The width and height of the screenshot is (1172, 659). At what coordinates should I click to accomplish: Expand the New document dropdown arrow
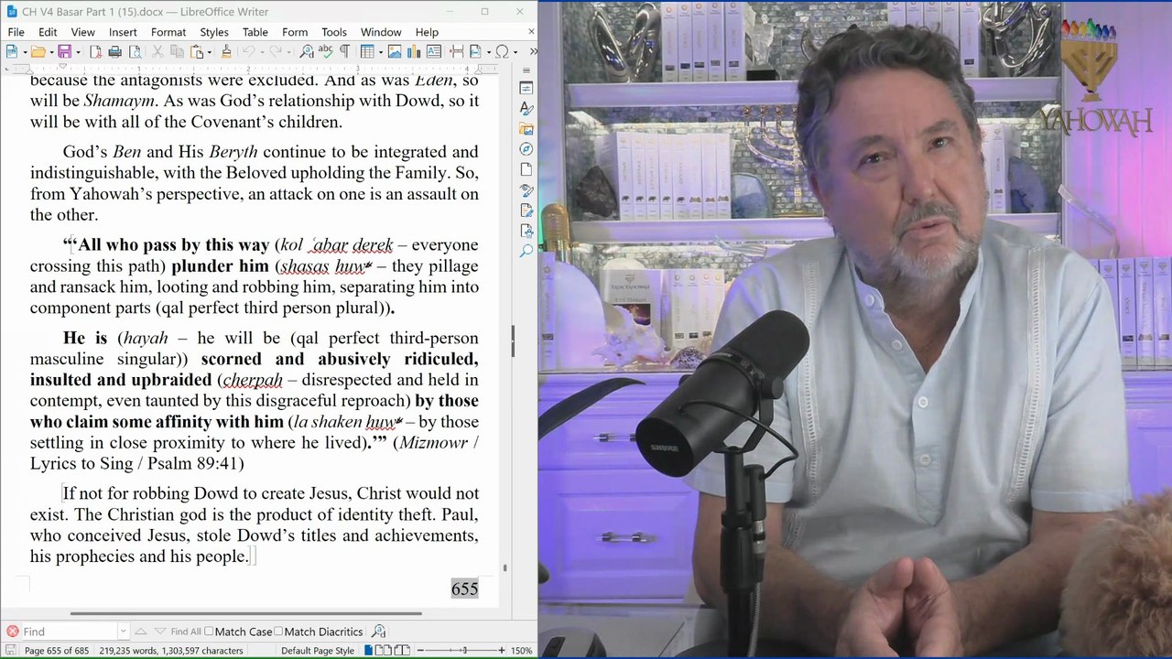pyautogui.click(x=25, y=51)
